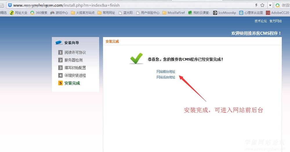The height and width of the screenshot is (152, 290).
Task: Click the 官方网站 link at top right
Action: tap(275, 21)
